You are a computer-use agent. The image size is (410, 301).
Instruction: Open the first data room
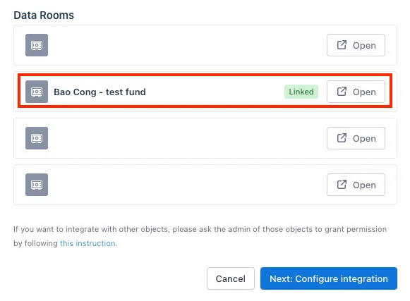[356, 45]
